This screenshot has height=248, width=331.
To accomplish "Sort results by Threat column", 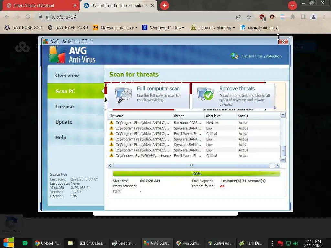I will coord(188,116).
